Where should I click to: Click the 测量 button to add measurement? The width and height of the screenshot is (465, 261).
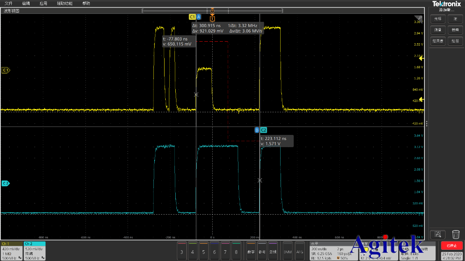point(437,30)
